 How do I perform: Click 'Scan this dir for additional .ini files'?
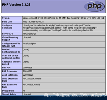[x=11, y=57]
